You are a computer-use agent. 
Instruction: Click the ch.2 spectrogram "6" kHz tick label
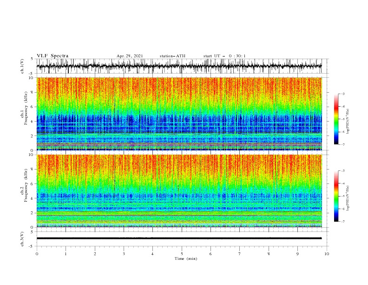32,184
